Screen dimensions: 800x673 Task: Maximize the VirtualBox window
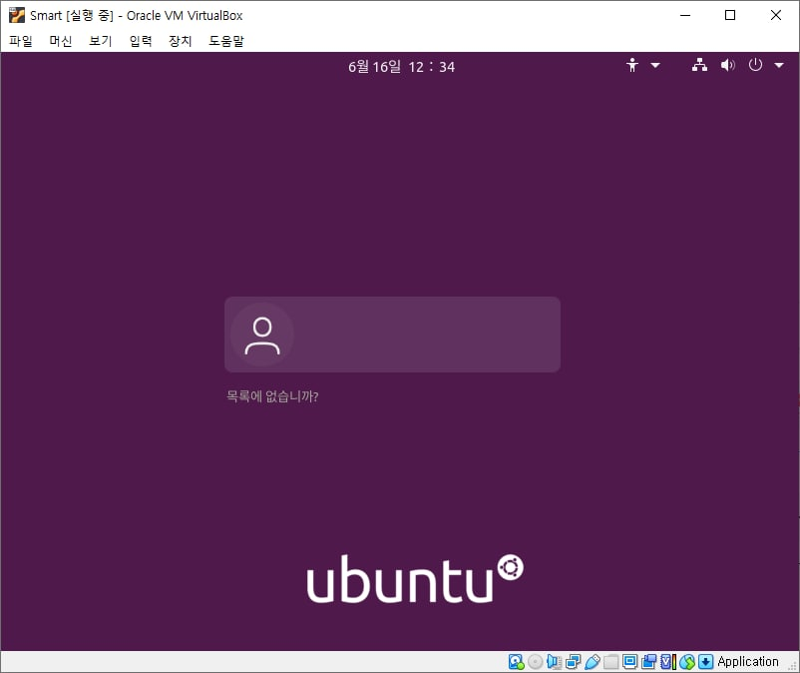730,15
